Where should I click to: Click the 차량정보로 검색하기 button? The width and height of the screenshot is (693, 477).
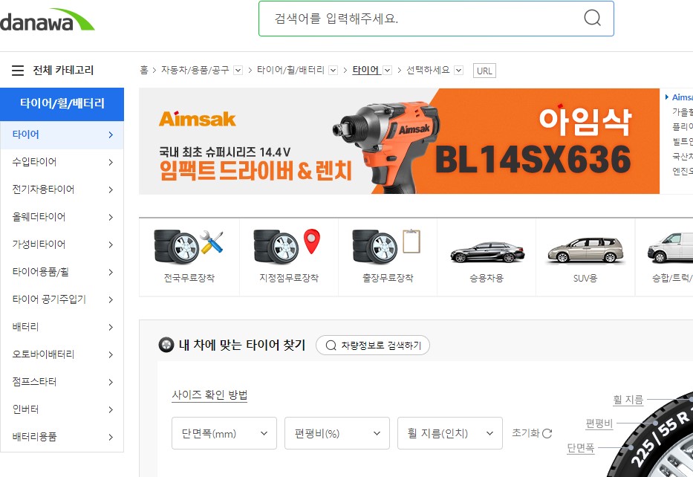coord(373,345)
